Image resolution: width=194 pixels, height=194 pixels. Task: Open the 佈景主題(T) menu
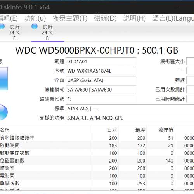coord(70,18)
